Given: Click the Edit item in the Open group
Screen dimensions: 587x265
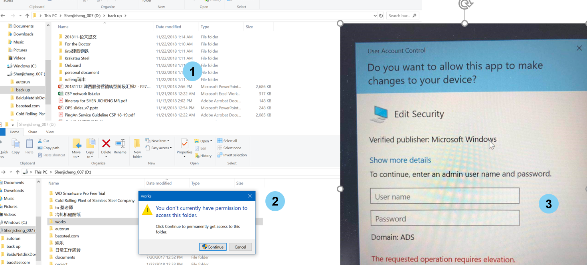Looking at the screenshot, I should pos(200,148).
